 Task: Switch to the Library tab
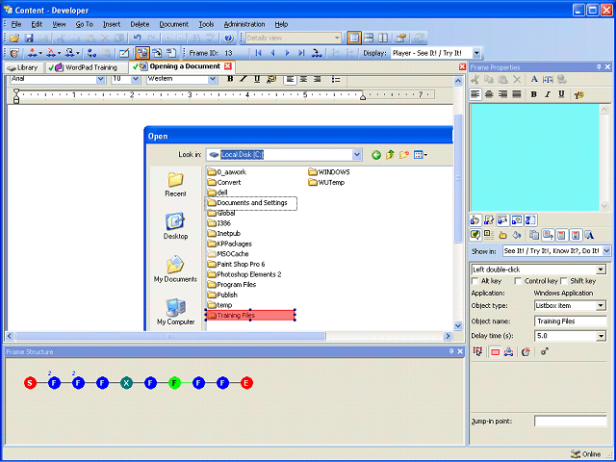point(24,67)
